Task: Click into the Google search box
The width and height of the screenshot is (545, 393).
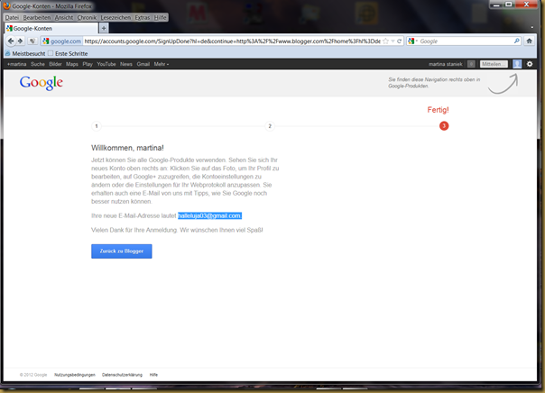Action: 466,41
